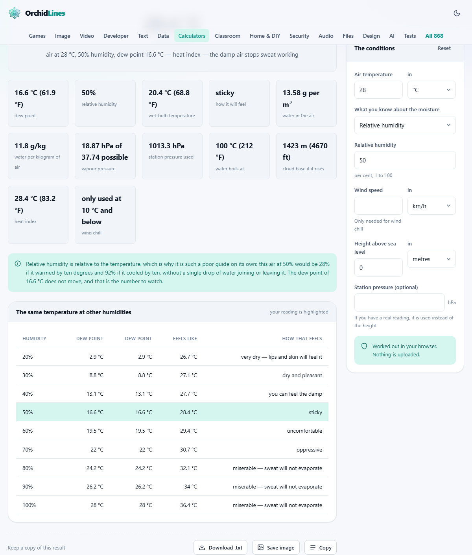Image resolution: width=472 pixels, height=555 pixels.
Task: Copy the result to clipboard
Action: coord(321,548)
